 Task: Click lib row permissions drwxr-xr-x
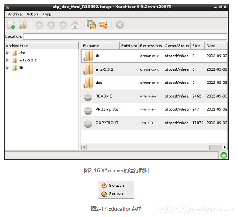(149, 56)
